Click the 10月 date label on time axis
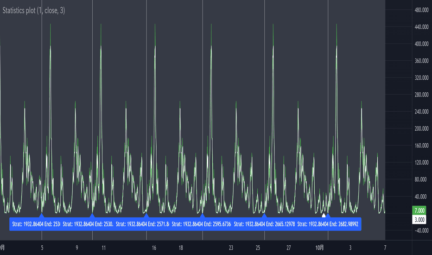The image size is (432, 255). [319, 248]
